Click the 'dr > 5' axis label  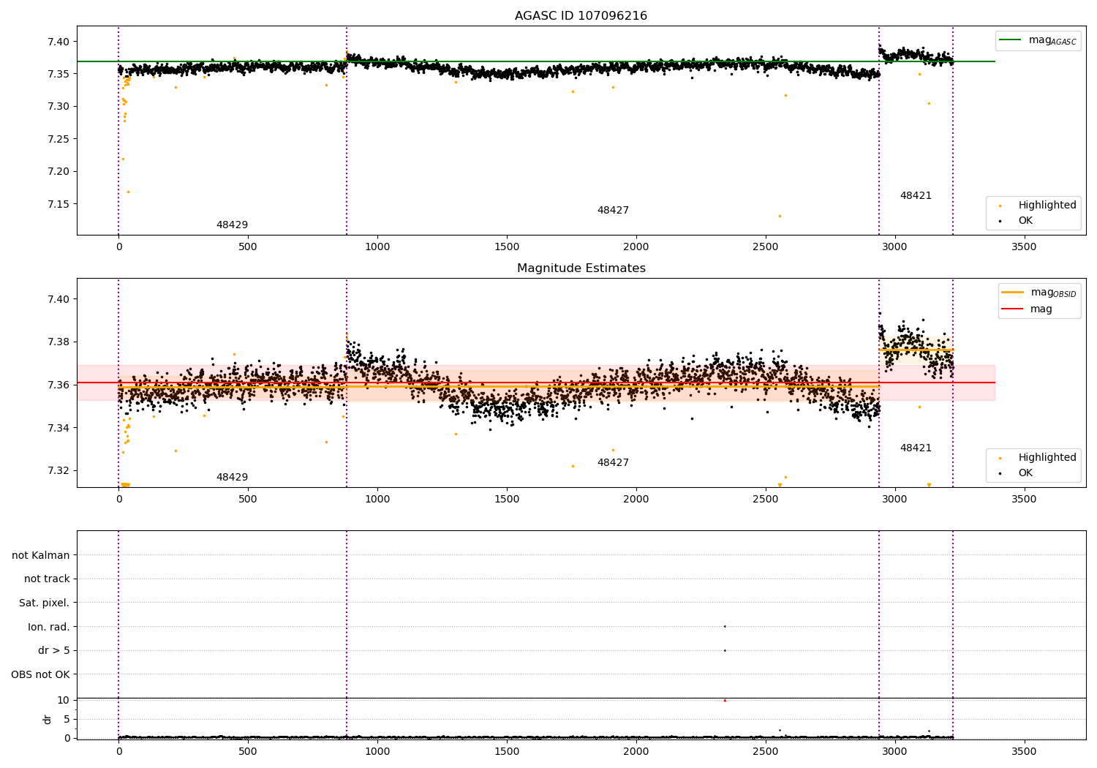(54, 651)
